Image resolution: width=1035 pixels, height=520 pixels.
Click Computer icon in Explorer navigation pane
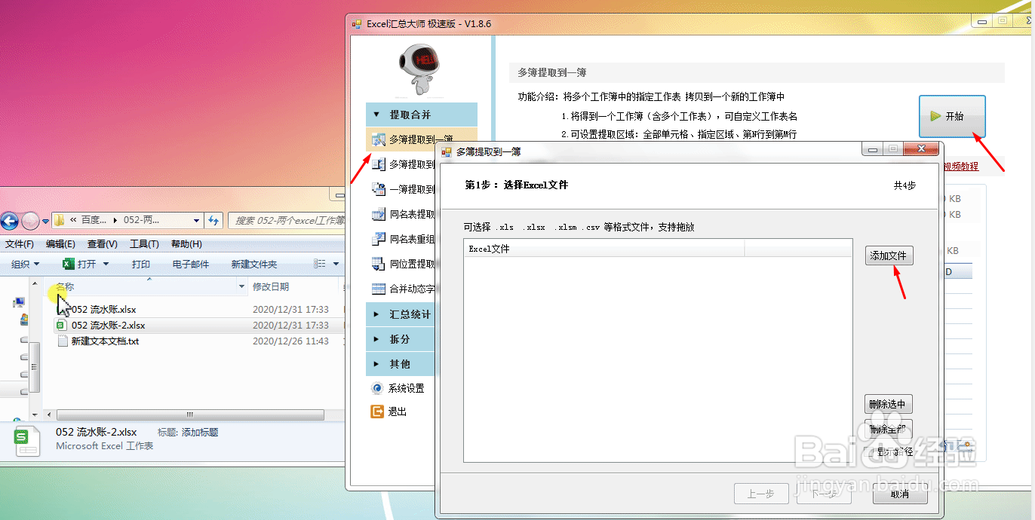pyautogui.click(x=19, y=302)
